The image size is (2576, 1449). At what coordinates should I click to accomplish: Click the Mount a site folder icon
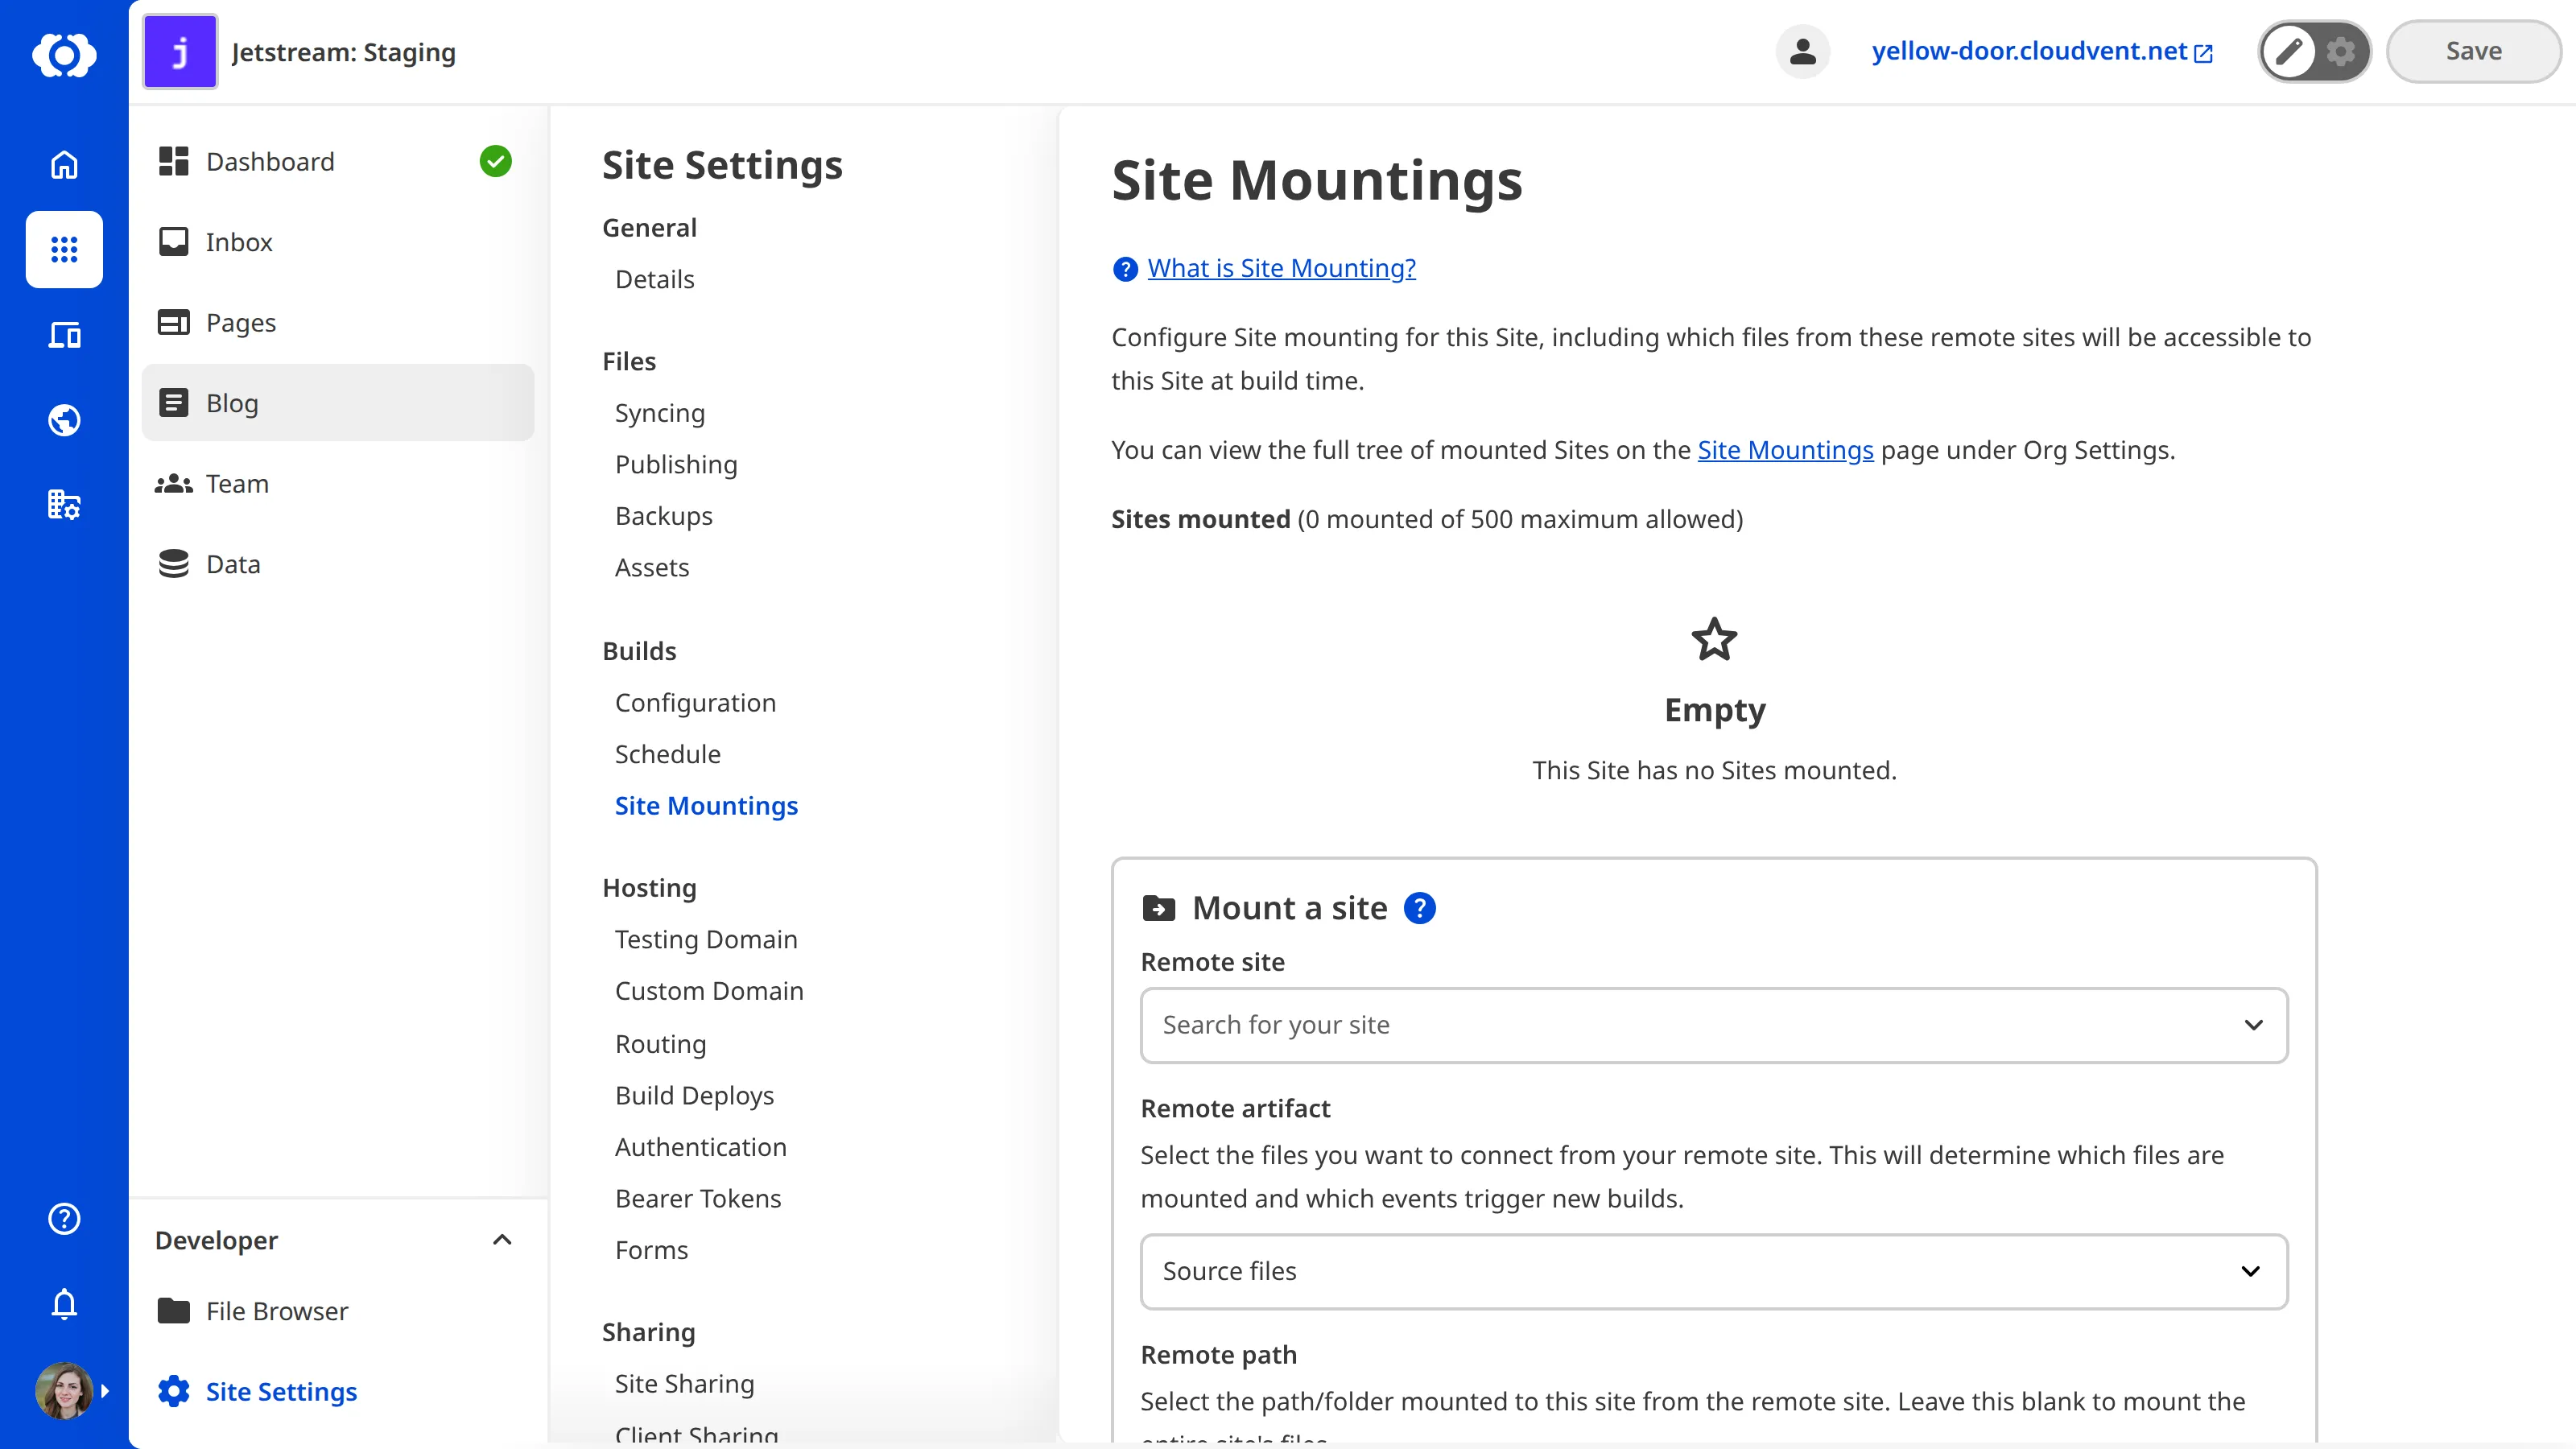1158,908
